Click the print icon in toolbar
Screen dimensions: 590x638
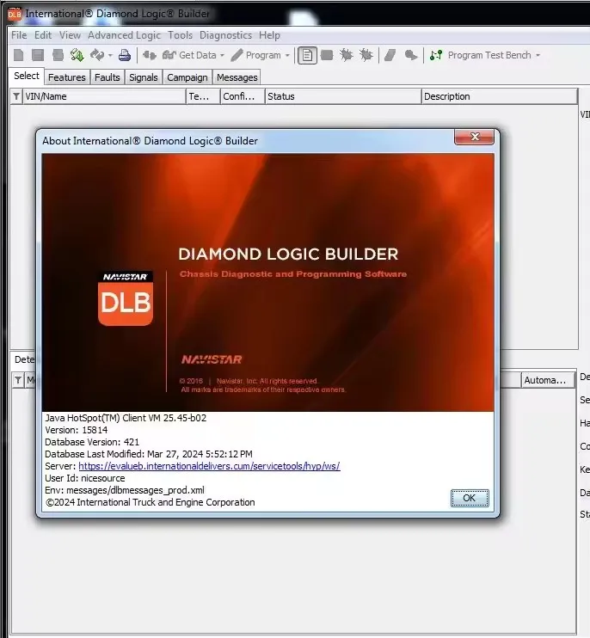[x=125, y=55]
